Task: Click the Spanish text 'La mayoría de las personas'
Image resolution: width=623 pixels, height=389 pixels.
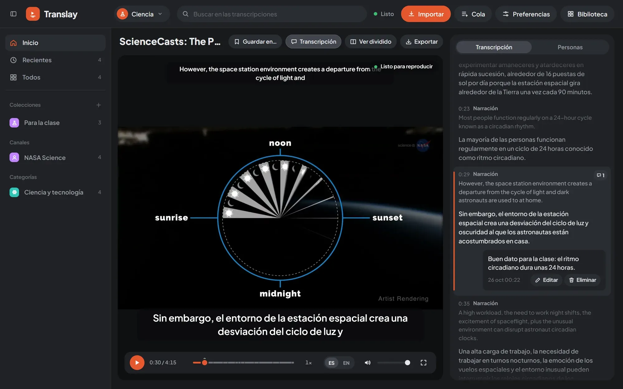Action: (526, 149)
